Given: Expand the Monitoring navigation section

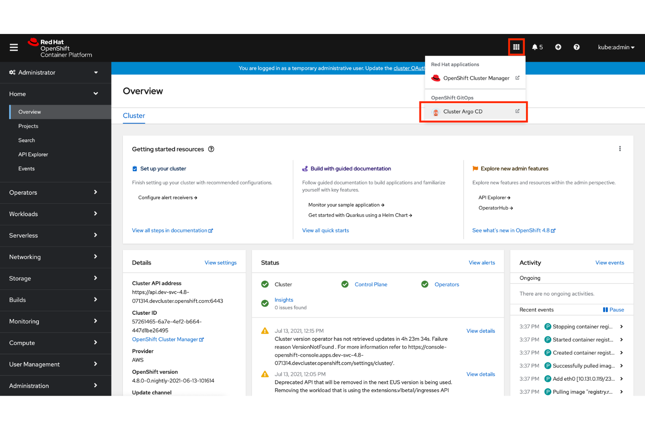Looking at the screenshot, I should 56,322.
